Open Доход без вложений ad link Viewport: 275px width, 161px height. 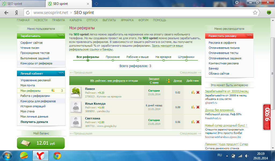pos(220,110)
